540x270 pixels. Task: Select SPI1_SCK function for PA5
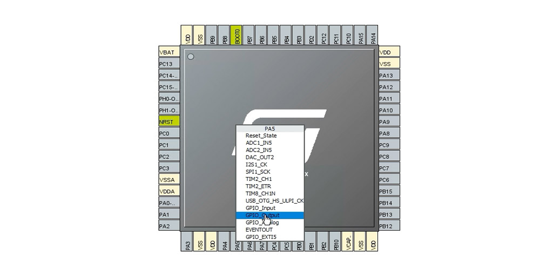click(269, 172)
